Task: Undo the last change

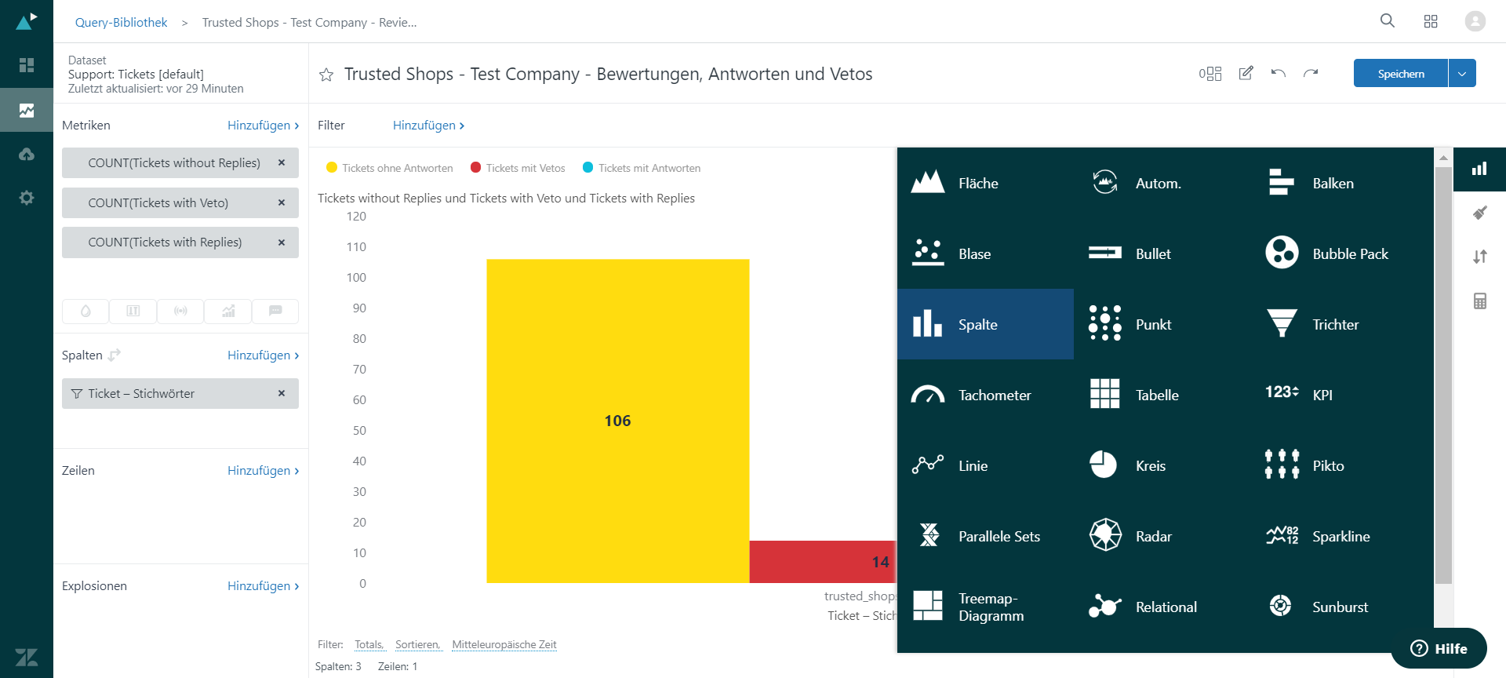Action: pos(1279,73)
